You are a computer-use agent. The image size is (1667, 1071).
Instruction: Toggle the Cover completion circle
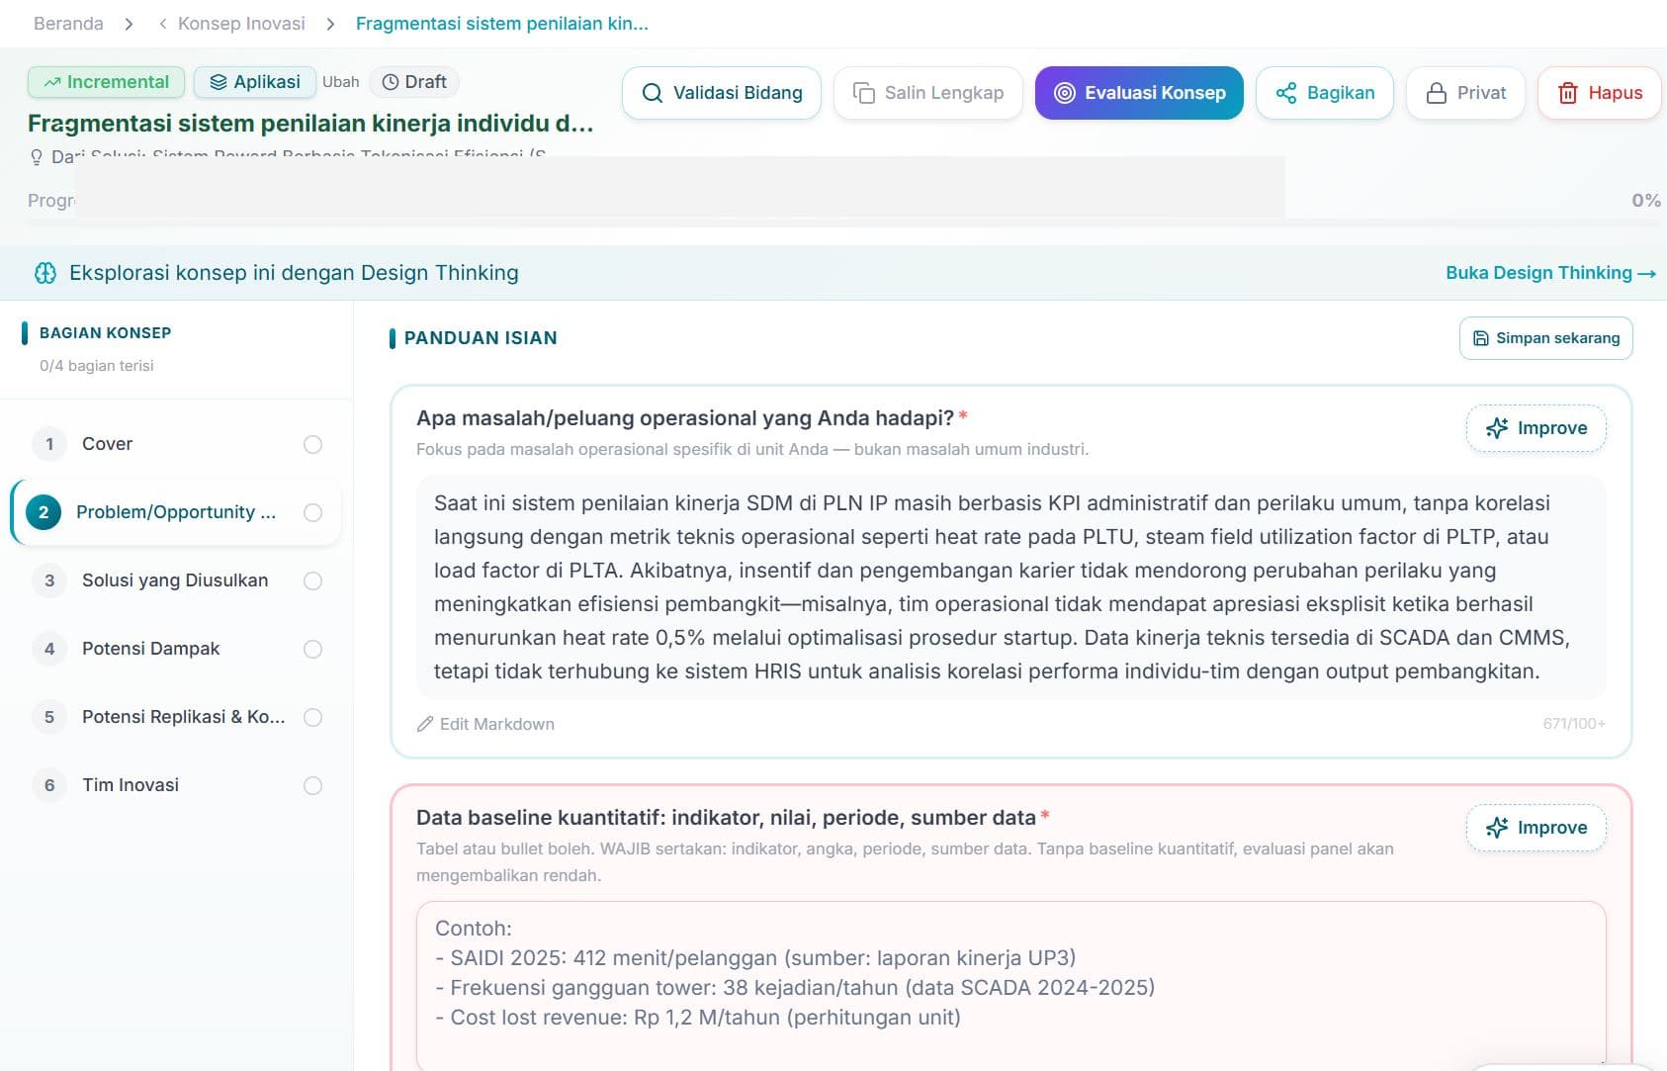click(x=312, y=444)
